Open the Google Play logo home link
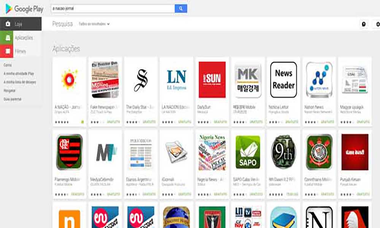This screenshot has height=228, width=380. coord(24,9)
